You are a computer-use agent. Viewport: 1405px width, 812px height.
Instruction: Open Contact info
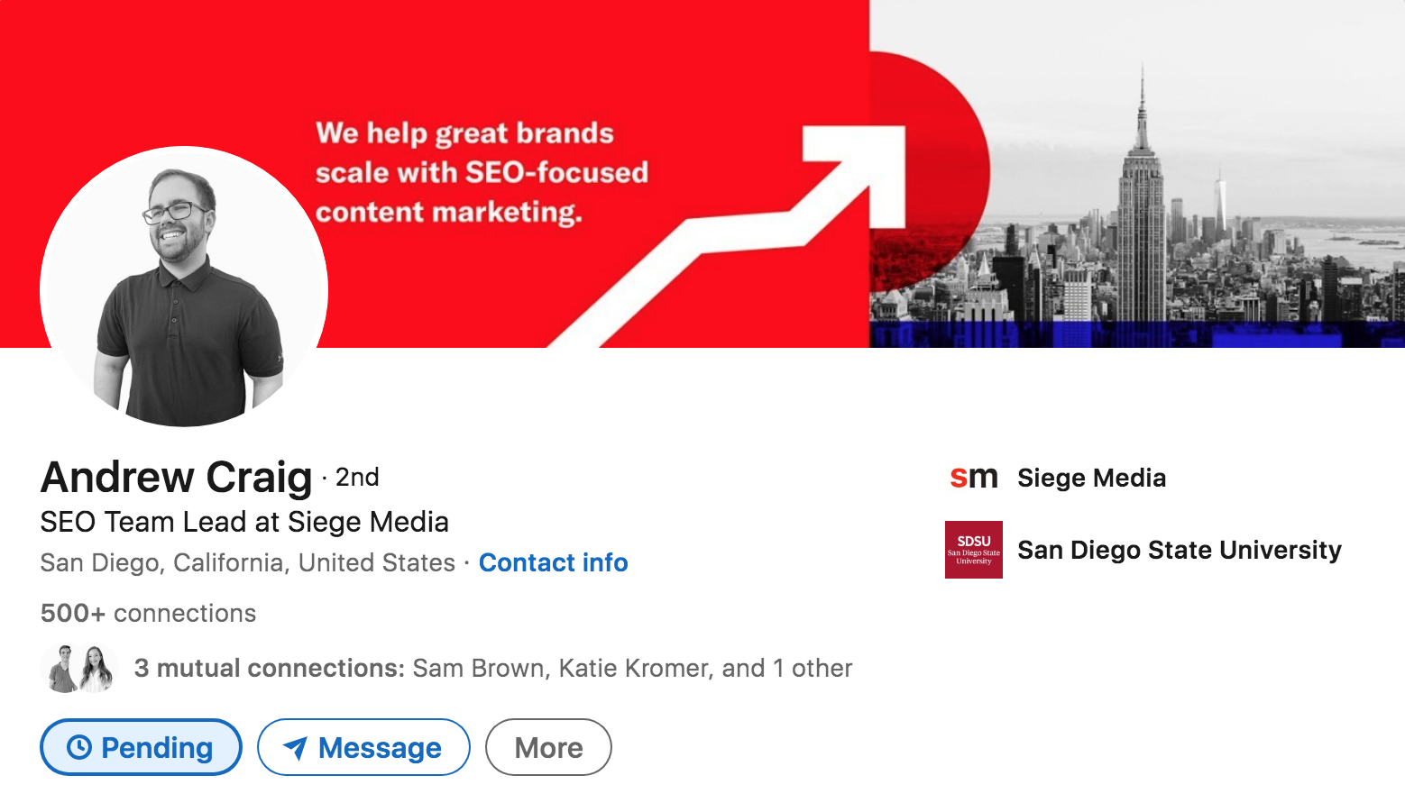(x=553, y=562)
